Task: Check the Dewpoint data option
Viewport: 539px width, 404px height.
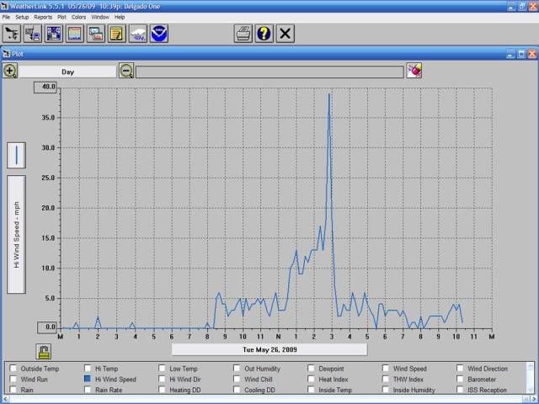Action: (x=310, y=369)
